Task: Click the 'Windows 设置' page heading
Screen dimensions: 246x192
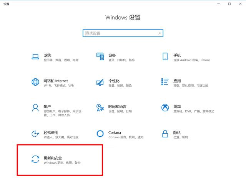Action: click(123, 17)
